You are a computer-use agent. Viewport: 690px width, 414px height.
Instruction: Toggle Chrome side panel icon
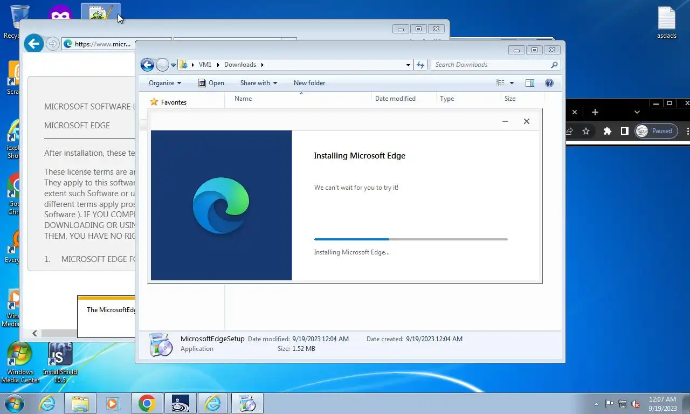[624, 131]
